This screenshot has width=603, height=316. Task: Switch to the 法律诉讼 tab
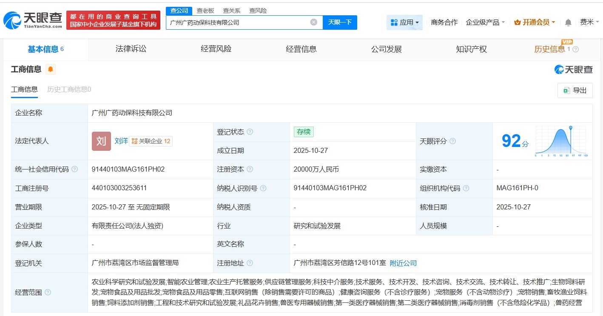[131, 49]
